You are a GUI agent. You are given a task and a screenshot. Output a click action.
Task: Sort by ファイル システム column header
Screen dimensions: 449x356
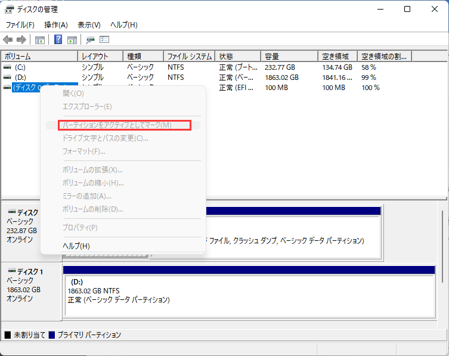(188, 56)
